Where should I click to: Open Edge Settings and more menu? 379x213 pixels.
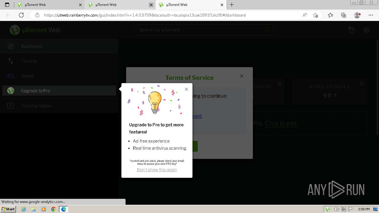[371, 15]
